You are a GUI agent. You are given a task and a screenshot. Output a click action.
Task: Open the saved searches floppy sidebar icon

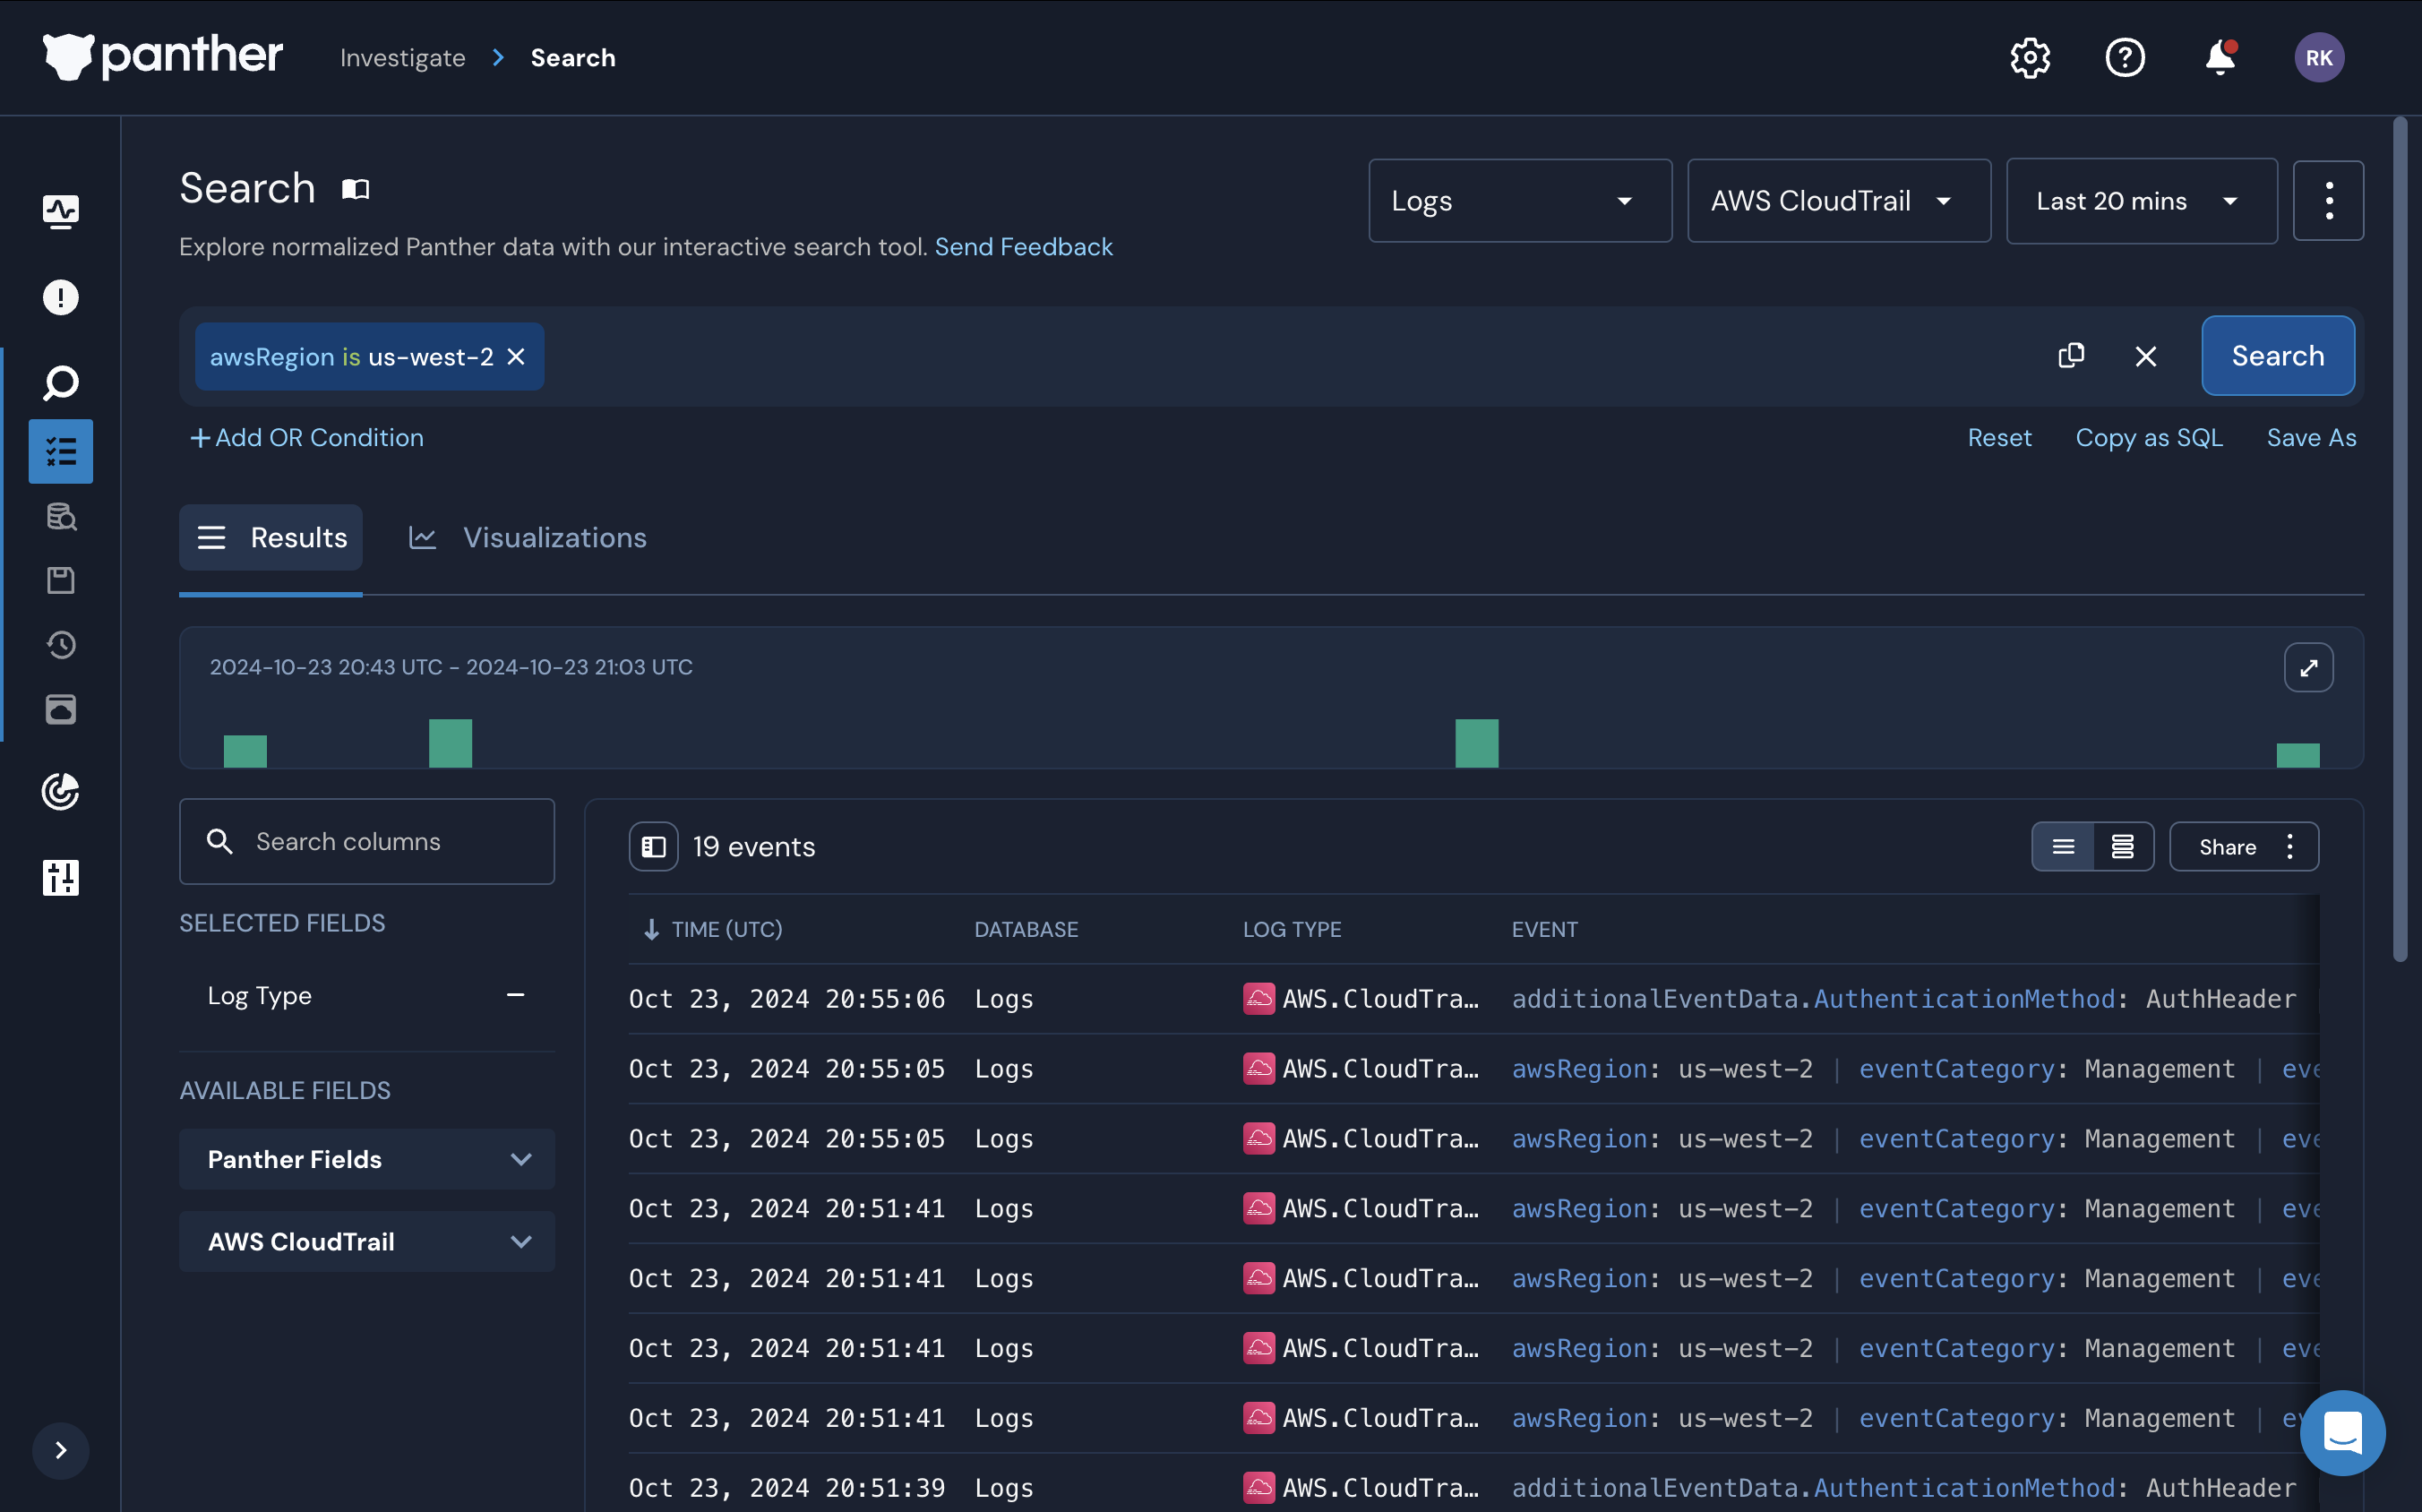pyautogui.click(x=61, y=581)
